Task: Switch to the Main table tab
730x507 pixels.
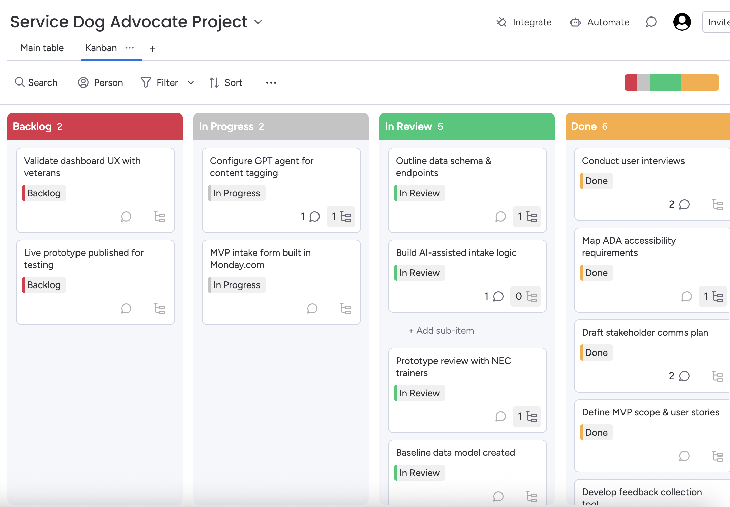Action: 42,48
